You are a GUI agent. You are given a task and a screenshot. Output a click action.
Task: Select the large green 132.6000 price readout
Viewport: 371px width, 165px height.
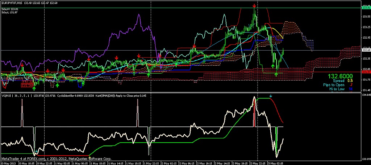click(340, 77)
